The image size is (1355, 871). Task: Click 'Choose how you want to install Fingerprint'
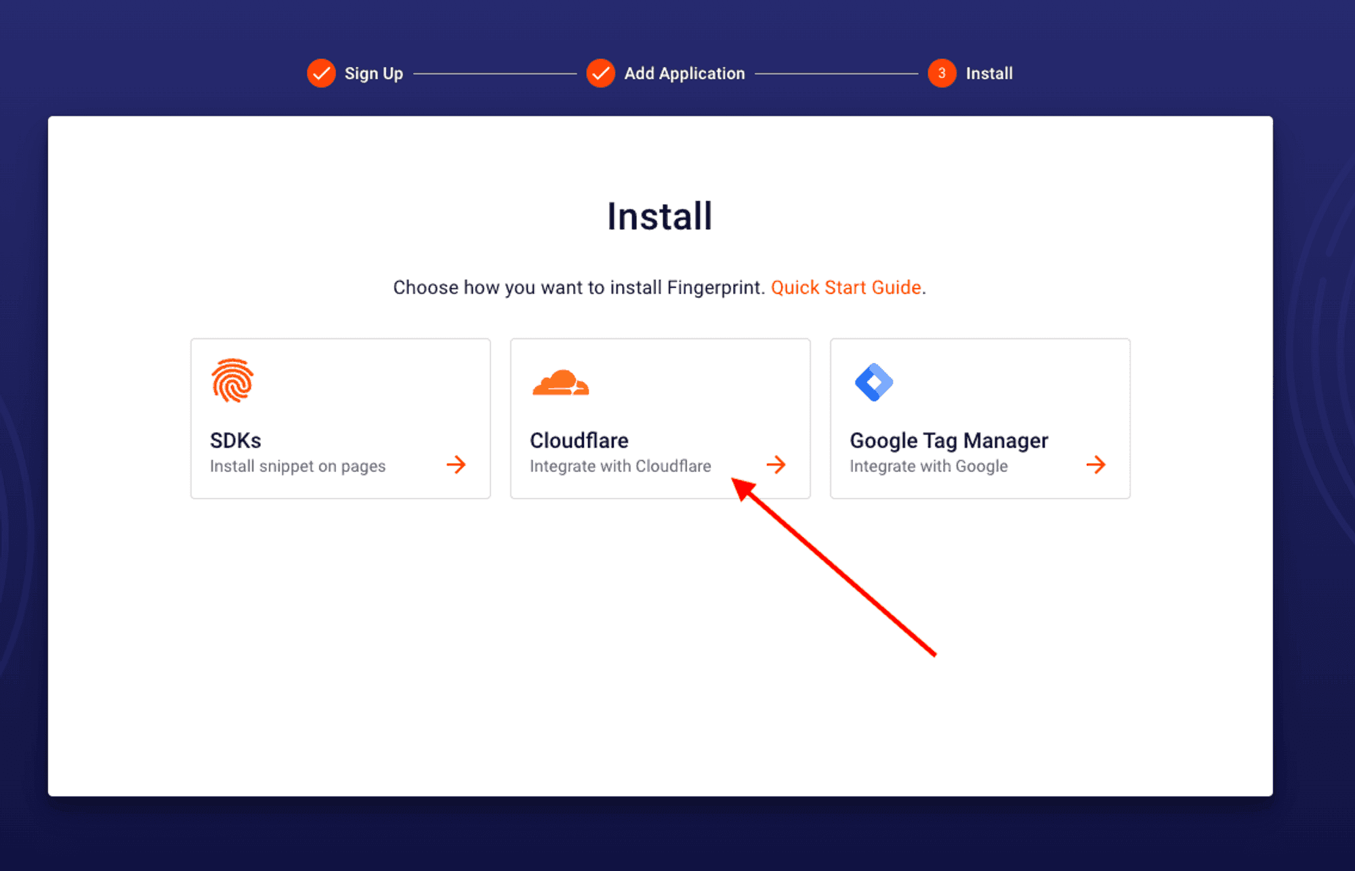tap(579, 288)
